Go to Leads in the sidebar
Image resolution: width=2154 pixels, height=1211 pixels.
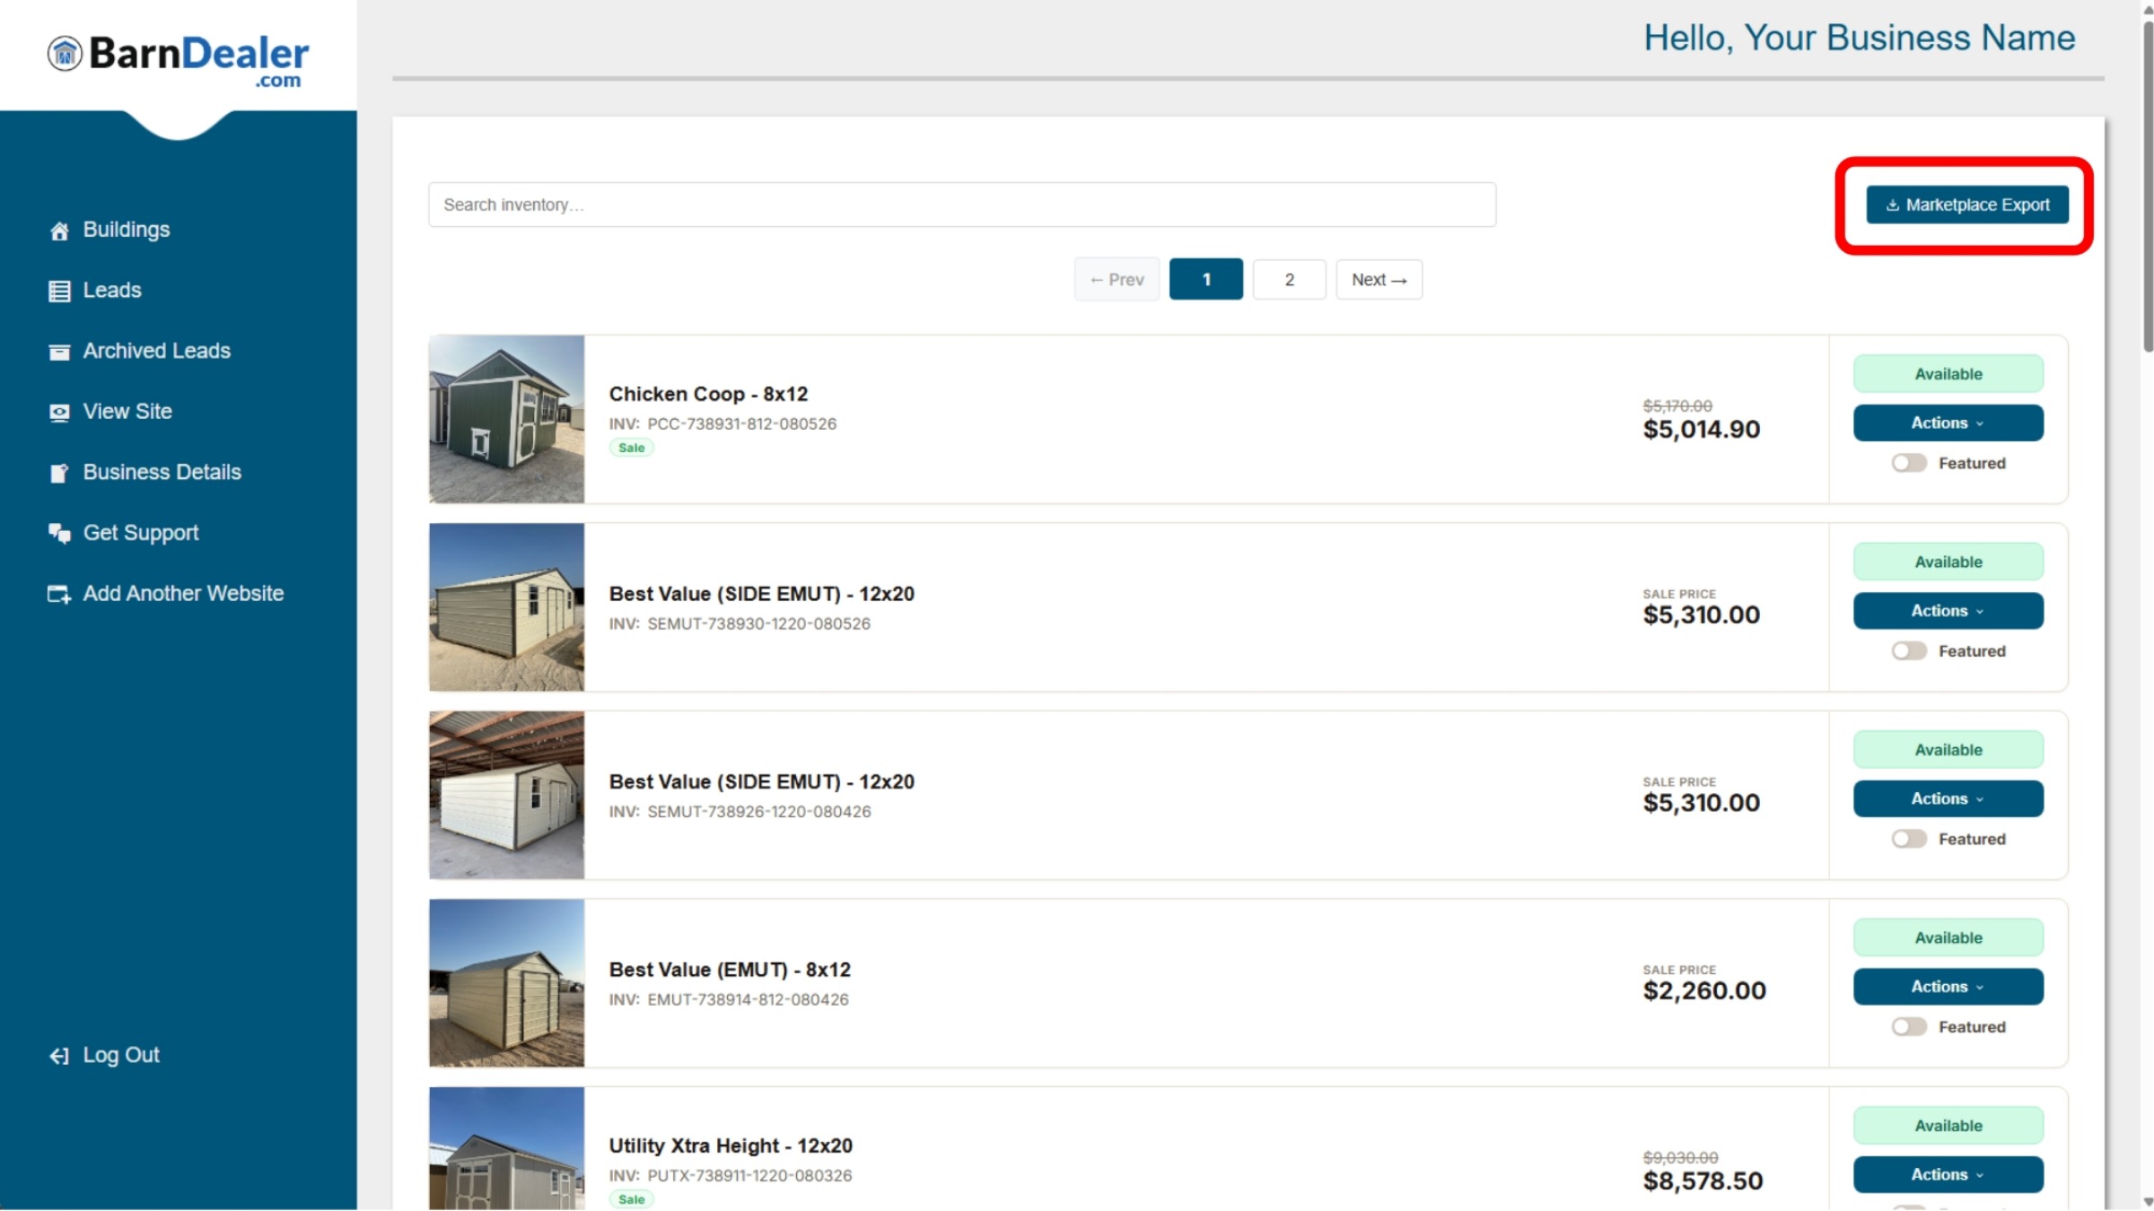click(112, 290)
